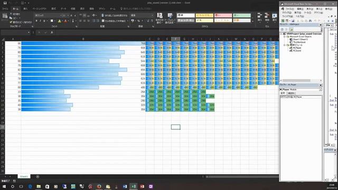Open the font name dropdown

(61, 15)
